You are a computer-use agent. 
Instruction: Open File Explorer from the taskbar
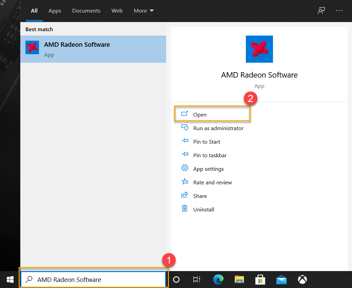239,280
